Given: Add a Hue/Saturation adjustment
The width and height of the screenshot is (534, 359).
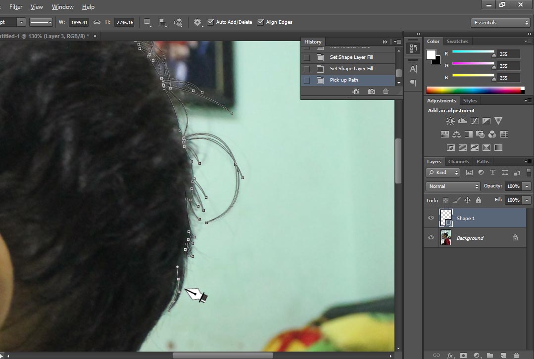Looking at the screenshot, I should click(x=445, y=134).
